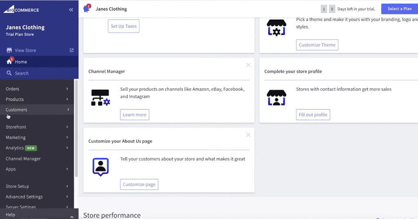The image size is (418, 219).
Task: Open the Products sidebar menu
Action: point(37,99)
